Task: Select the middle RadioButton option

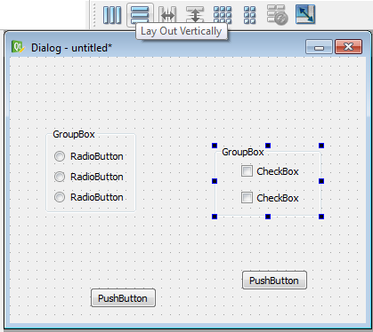Action: pos(89,177)
